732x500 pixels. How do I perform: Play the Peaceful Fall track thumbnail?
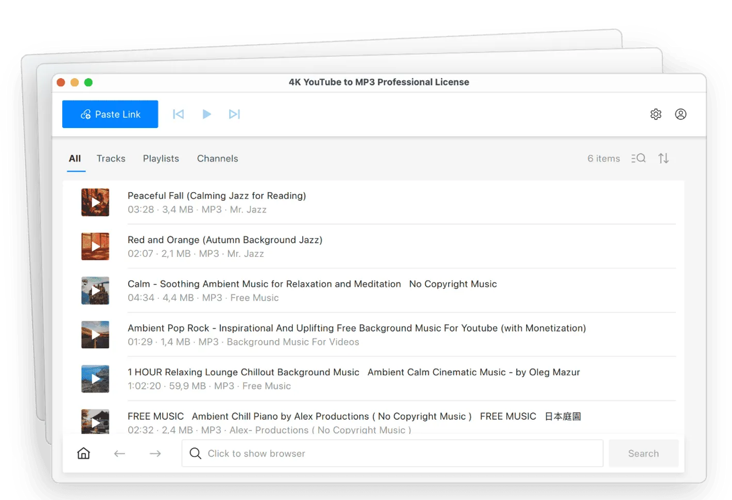(x=95, y=202)
